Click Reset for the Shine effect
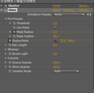 tap(57, 10)
